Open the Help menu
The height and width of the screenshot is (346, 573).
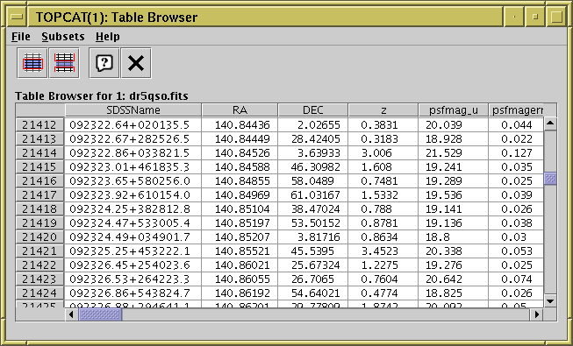(108, 37)
